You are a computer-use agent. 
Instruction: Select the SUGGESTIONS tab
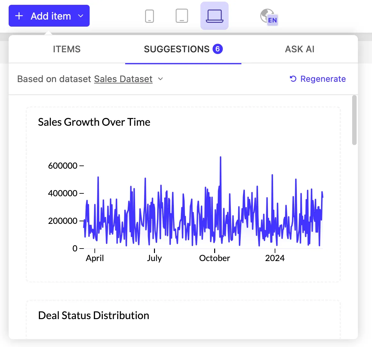[183, 49]
